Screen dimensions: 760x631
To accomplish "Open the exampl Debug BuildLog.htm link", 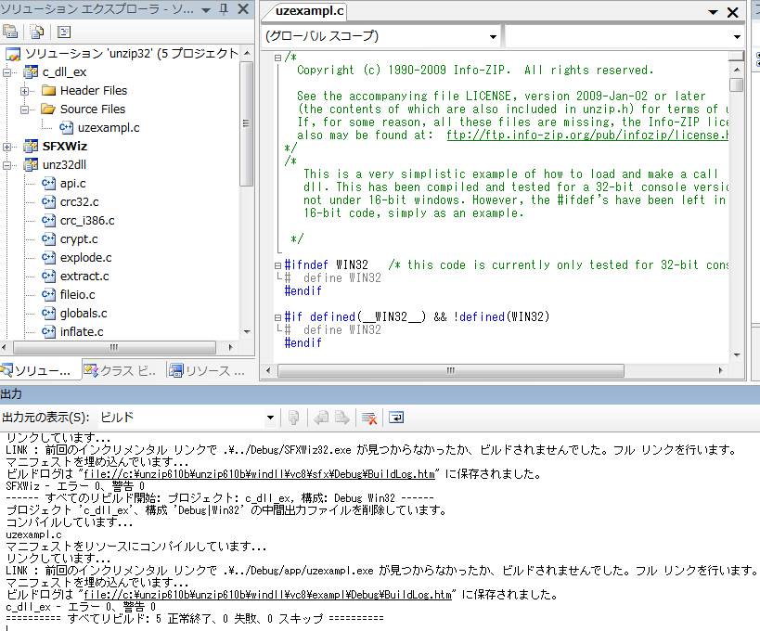I will (267, 595).
